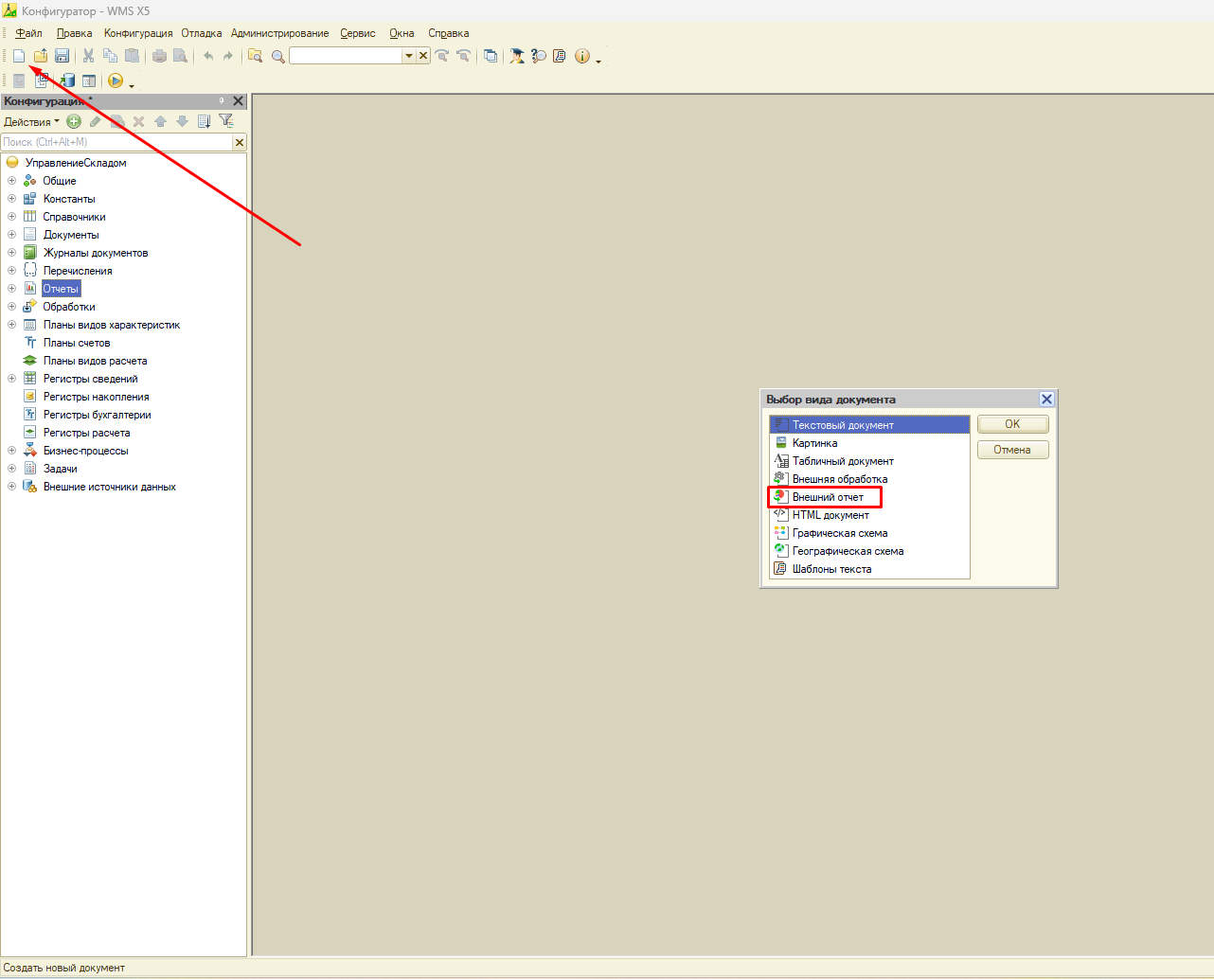Click the sort icon in Configuration panel
1214x979 pixels.
coord(204,121)
